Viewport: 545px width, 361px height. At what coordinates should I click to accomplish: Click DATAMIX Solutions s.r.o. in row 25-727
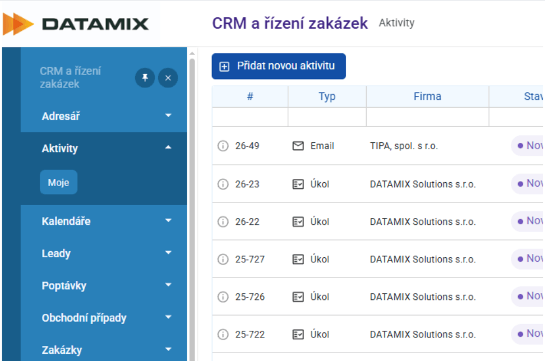[x=423, y=259]
